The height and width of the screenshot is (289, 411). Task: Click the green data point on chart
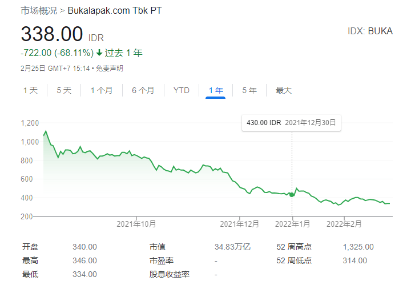click(x=292, y=195)
